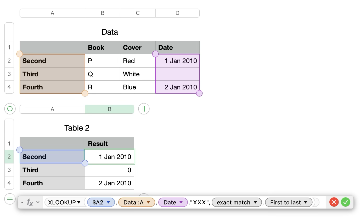This screenshot has width=360, height=220.
Task: Click the Table 2 title text
Action: 77,128
